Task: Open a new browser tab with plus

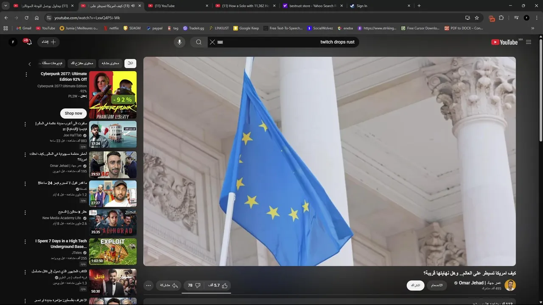Action: tap(419, 6)
